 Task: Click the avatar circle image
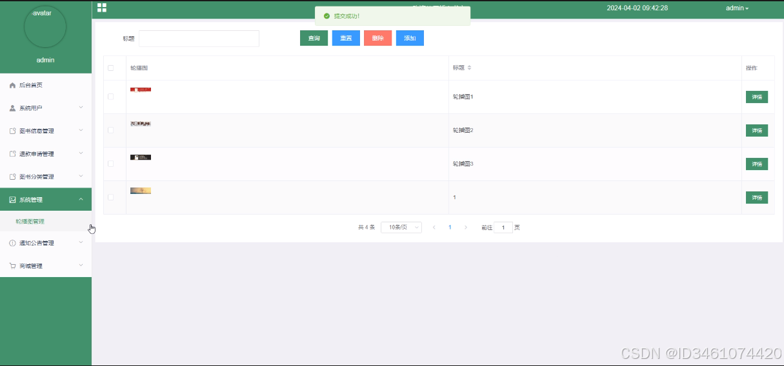[45, 26]
